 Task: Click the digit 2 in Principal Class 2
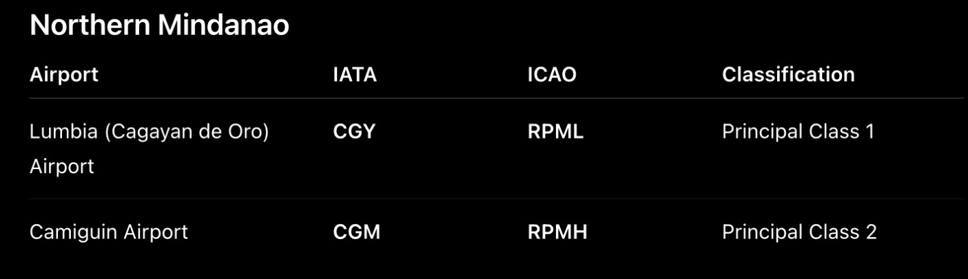point(871,232)
